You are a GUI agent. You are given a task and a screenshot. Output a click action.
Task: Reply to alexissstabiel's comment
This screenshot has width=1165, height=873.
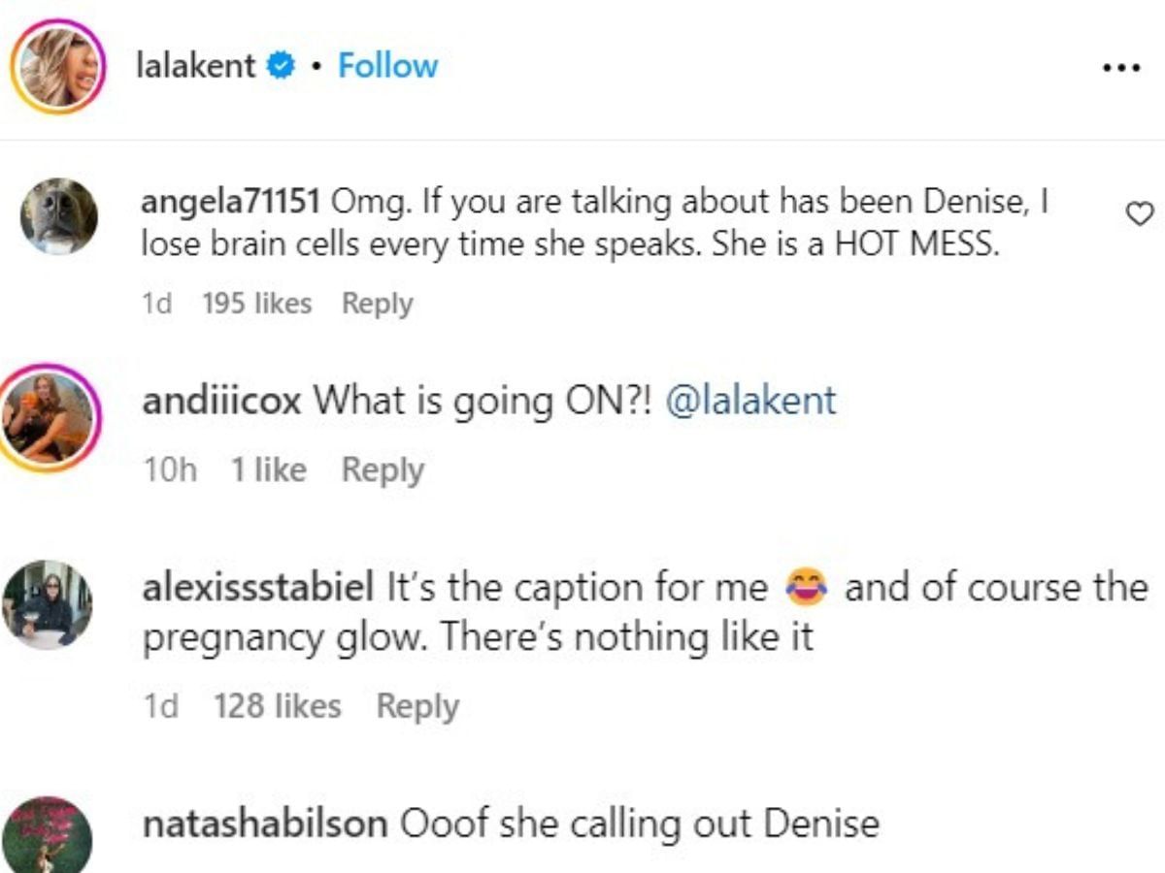pos(418,705)
